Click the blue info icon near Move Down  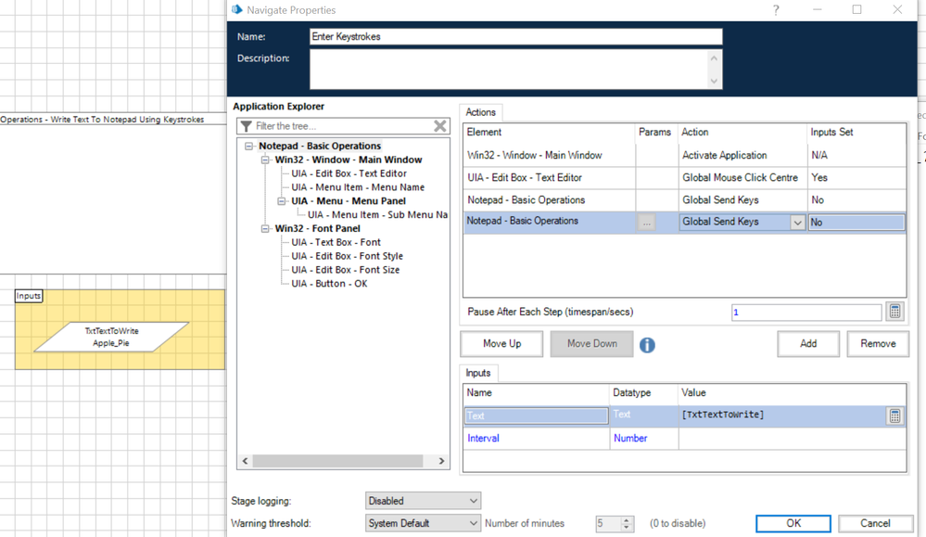pyautogui.click(x=647, y=344)
